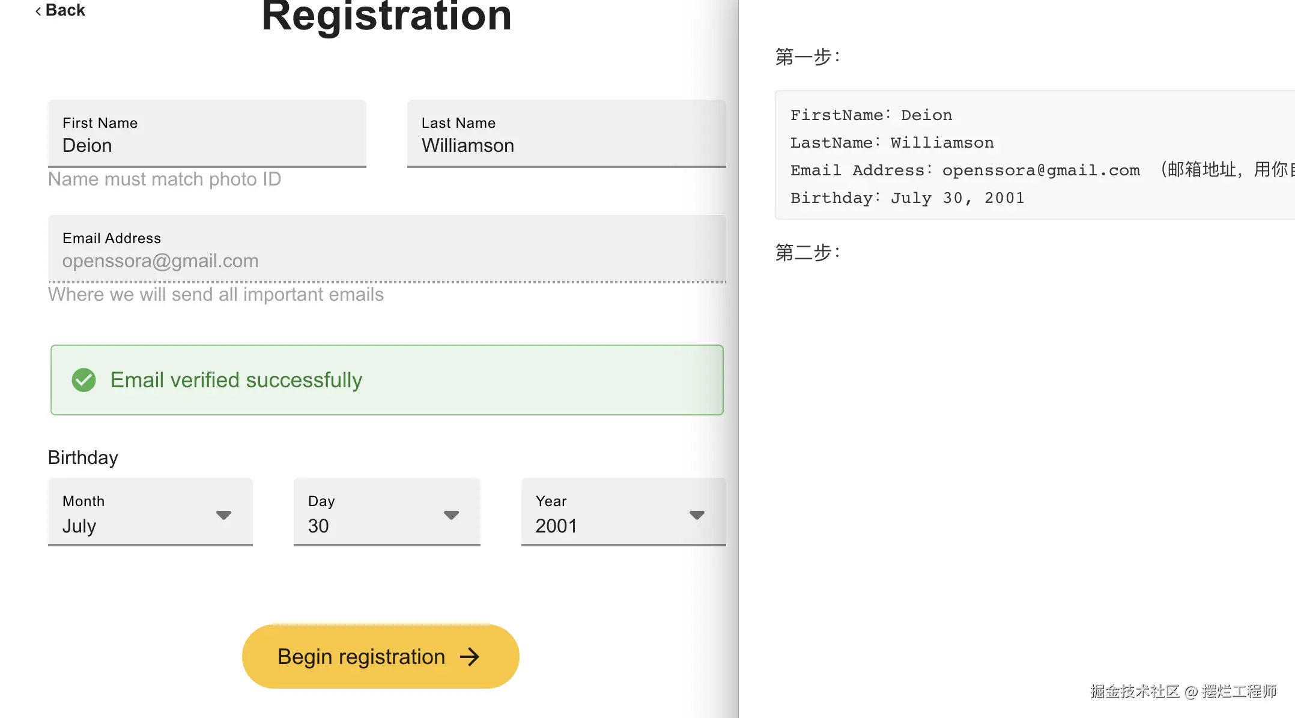This screenshot has width=1295, height=718.
Task: Click the 'Name must match photo ID' hint
Action: (164, 179)
